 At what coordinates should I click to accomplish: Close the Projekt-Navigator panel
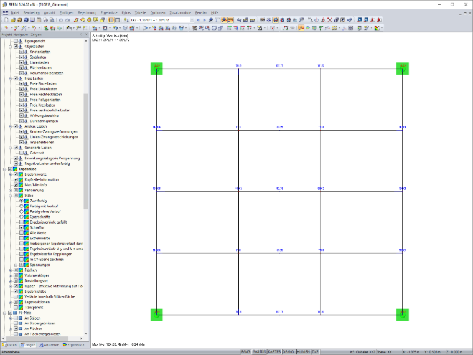pyautogui.click(x=87, y=35)
